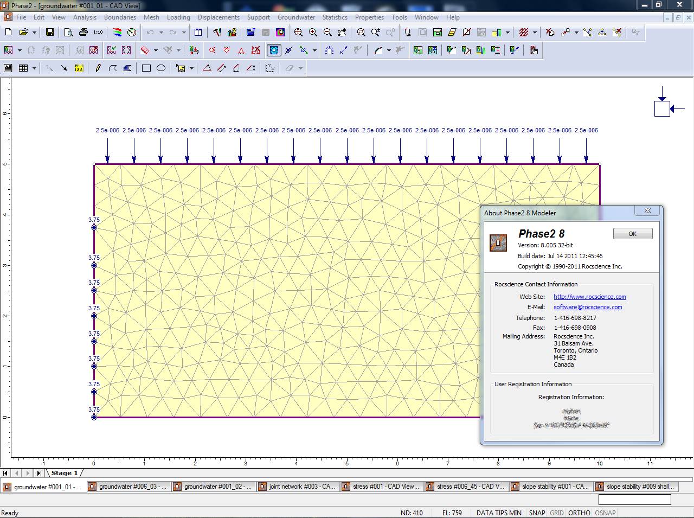Select the pencil drawing tool
694x518 pixels.
pos(98,68)
